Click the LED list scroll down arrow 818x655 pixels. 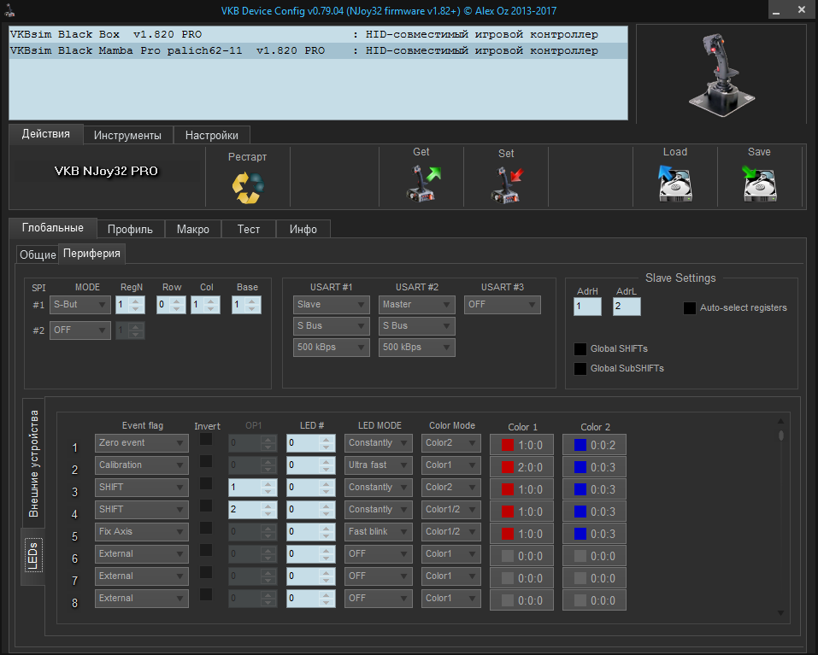pos(780,613)
